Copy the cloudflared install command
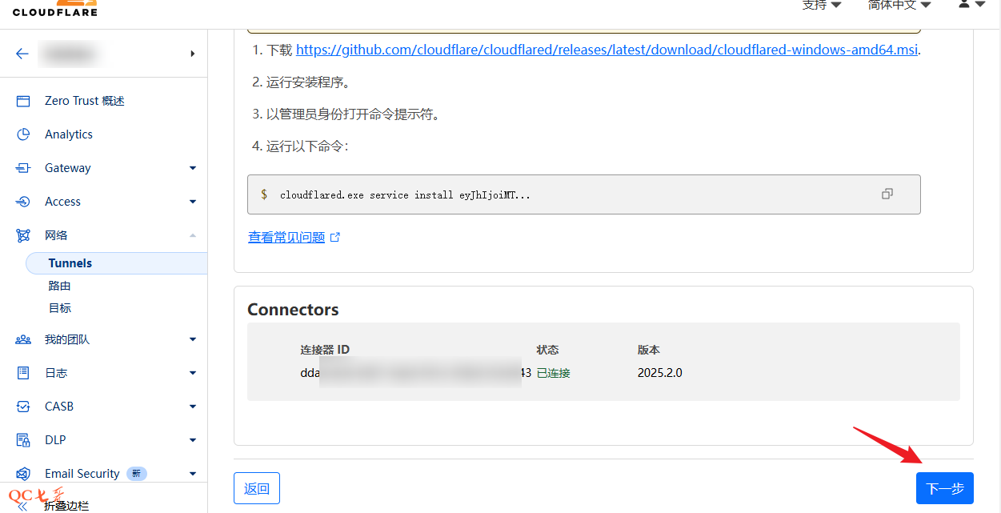The width and height of the screenshot is (1001, 513). pos(887,194)
